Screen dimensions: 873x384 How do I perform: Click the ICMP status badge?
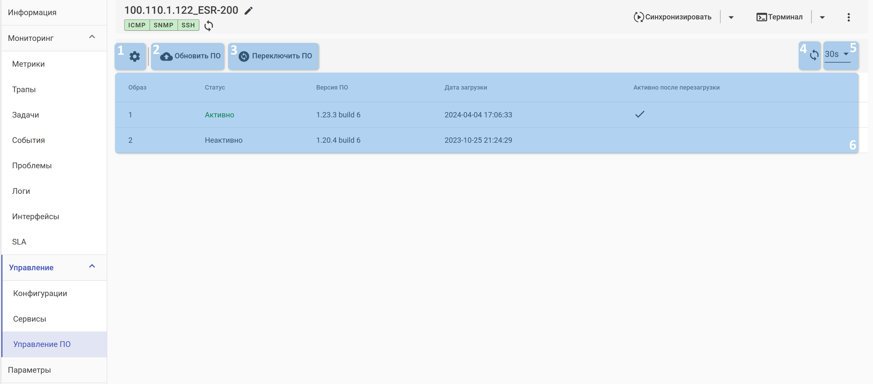tap(136, 25)
